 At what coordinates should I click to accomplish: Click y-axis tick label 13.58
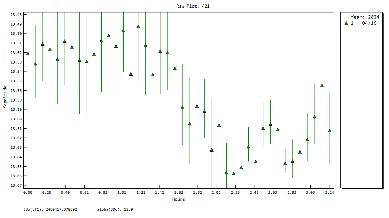pos(16,100)
